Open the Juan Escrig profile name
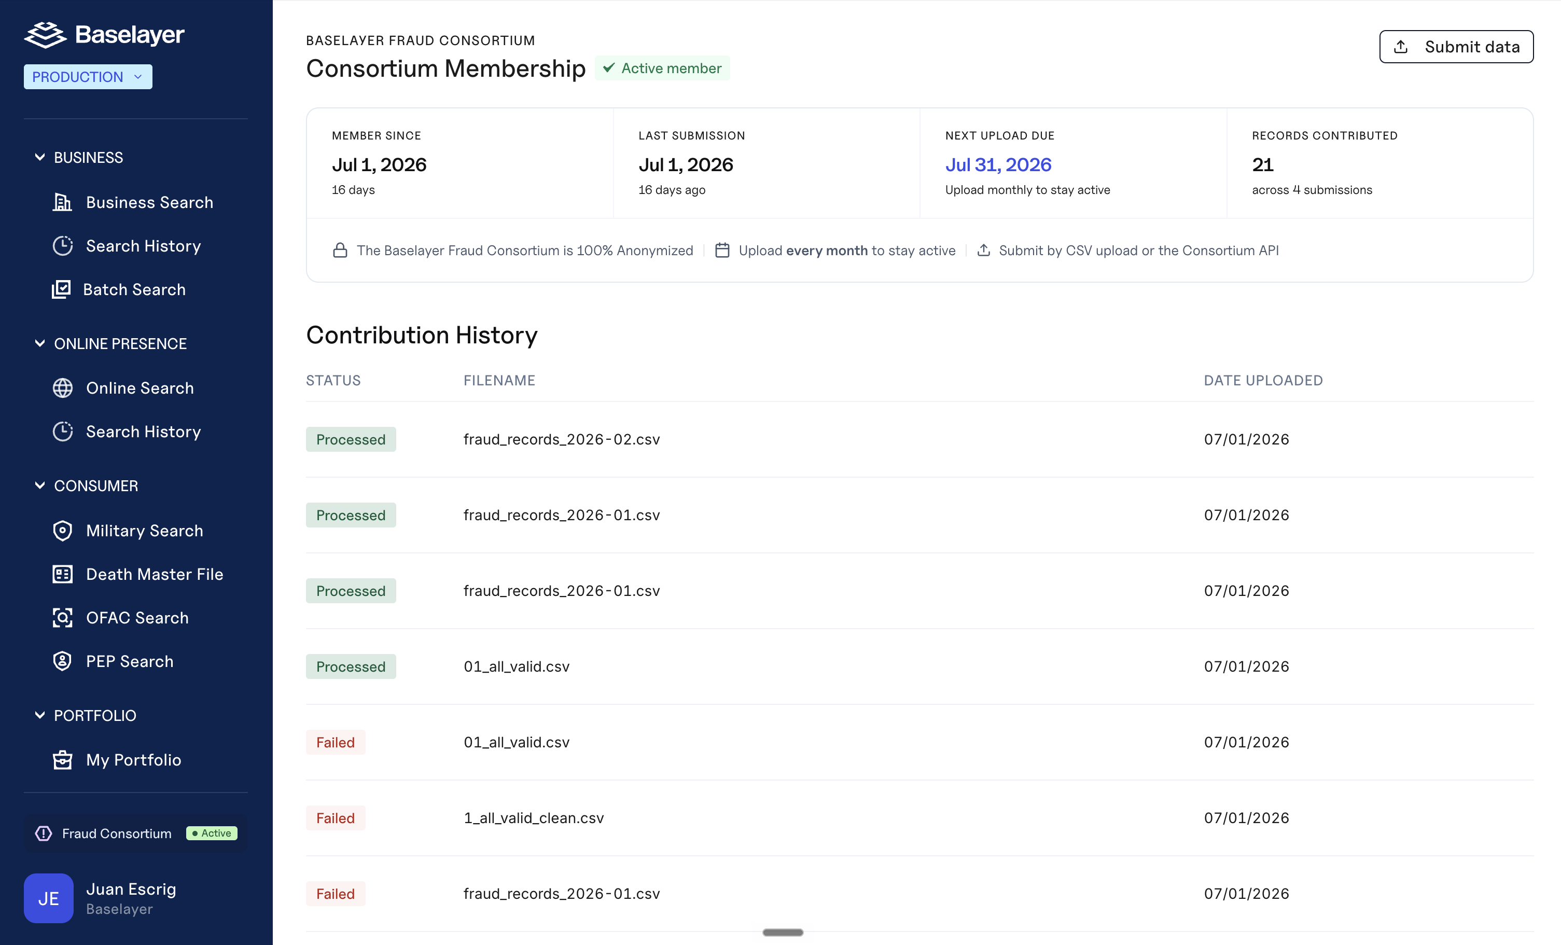Viewport: 1561px width, 945px height. [x=131, y=889]
